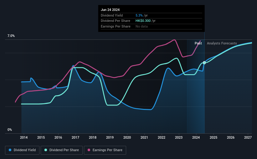Click the 7.0% y-axis label
Viewport: 257px width, 159px height.
click(x=11, y=36)
